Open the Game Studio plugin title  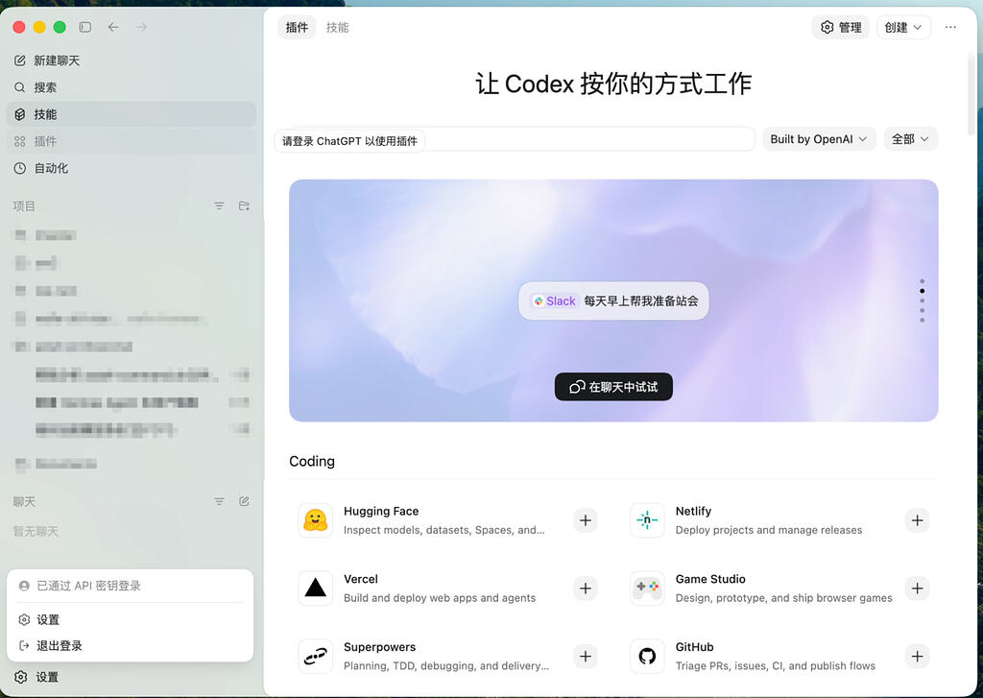pos(710,579)
